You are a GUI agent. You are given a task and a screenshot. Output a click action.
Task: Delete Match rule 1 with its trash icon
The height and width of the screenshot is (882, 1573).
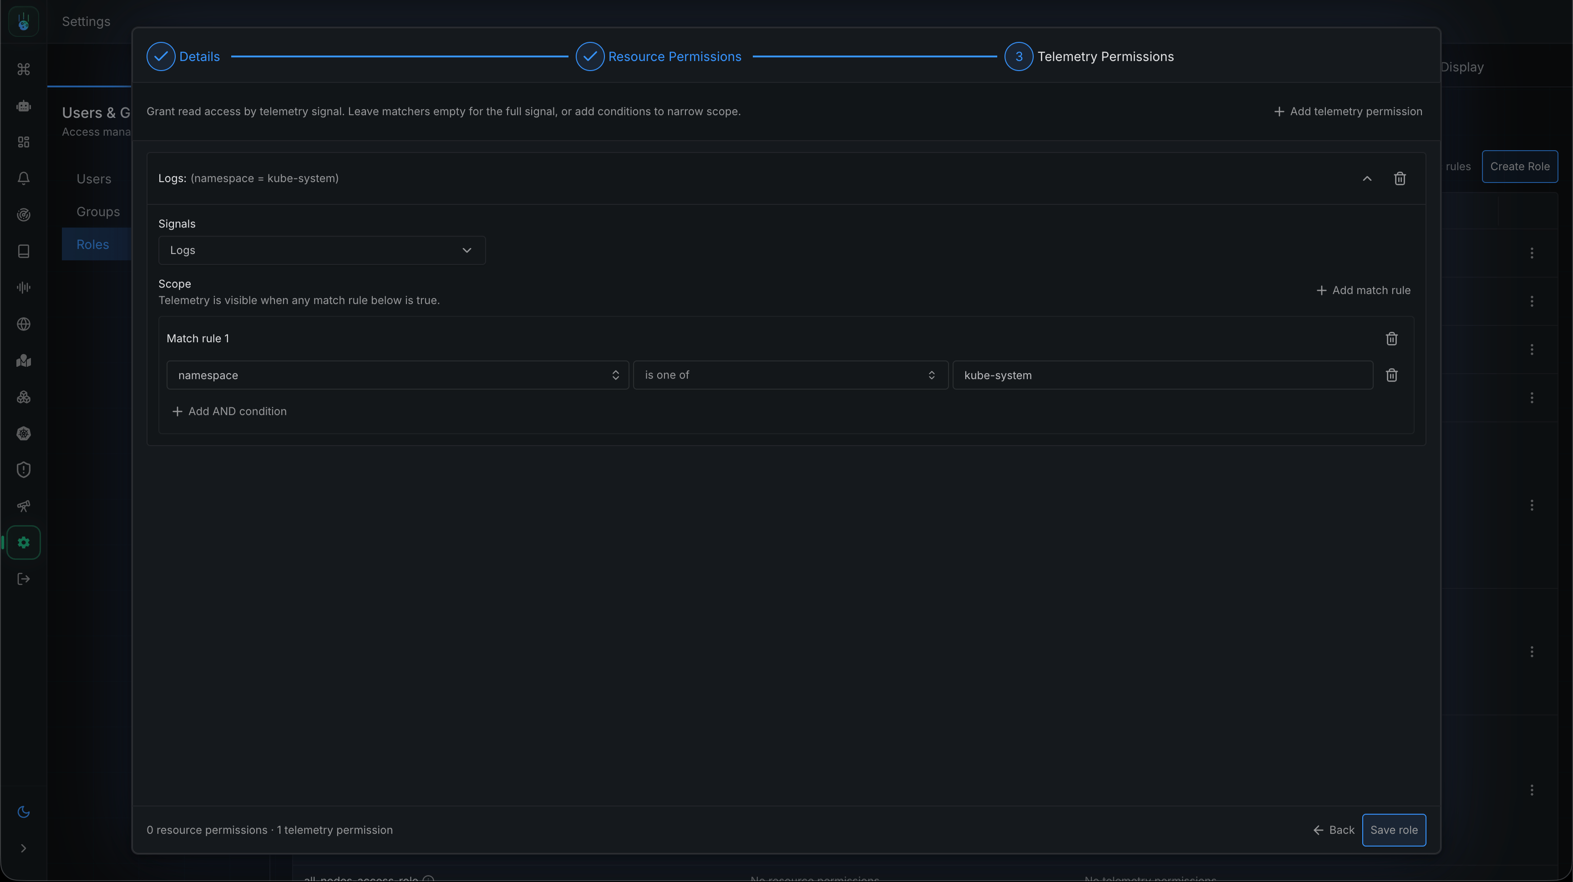(1391, 339)
